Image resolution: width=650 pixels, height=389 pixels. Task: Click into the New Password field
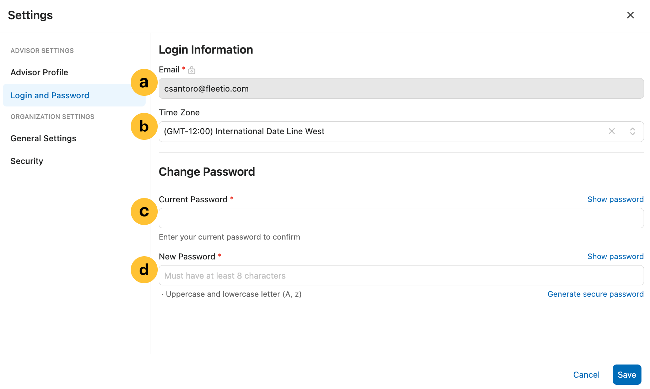[401, 275]
